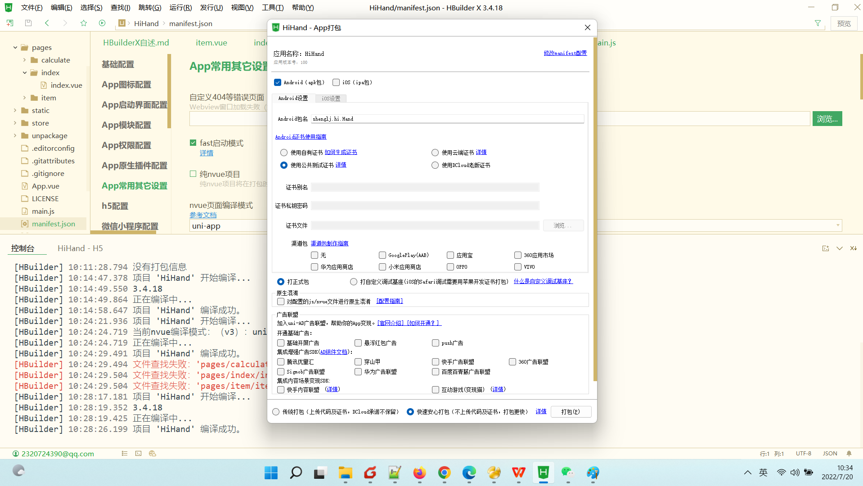Screen dimensions: 863x486
Task: Switch to HiHand - H5 console tab
Action: [80, 248]
